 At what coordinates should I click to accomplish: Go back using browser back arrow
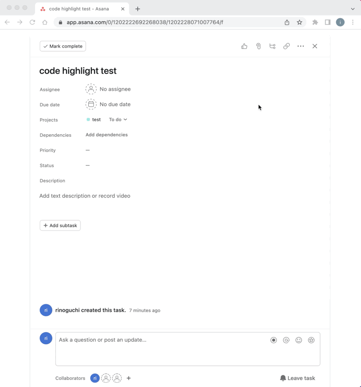[x=7, y=22]
